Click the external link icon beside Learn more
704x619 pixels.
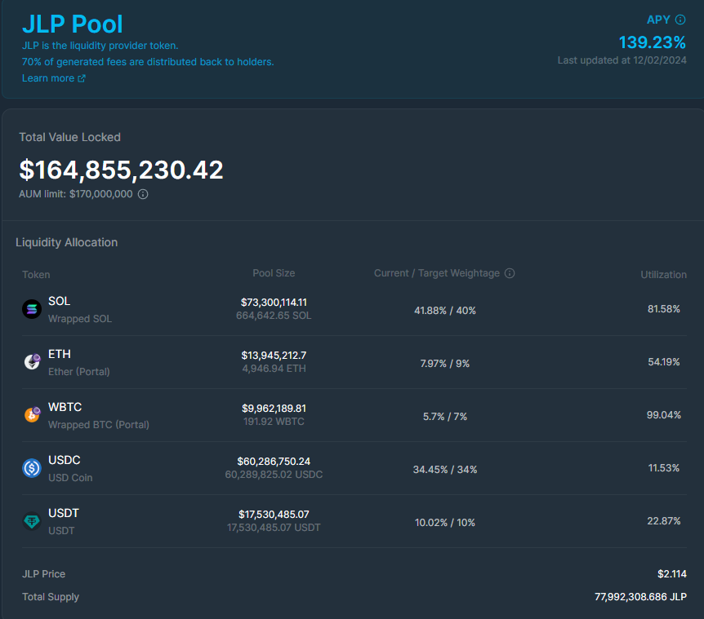82,78
